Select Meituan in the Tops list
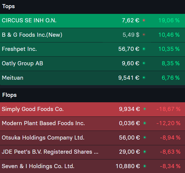The width and height of the screenshot is (185, 173). coord(93,78)
